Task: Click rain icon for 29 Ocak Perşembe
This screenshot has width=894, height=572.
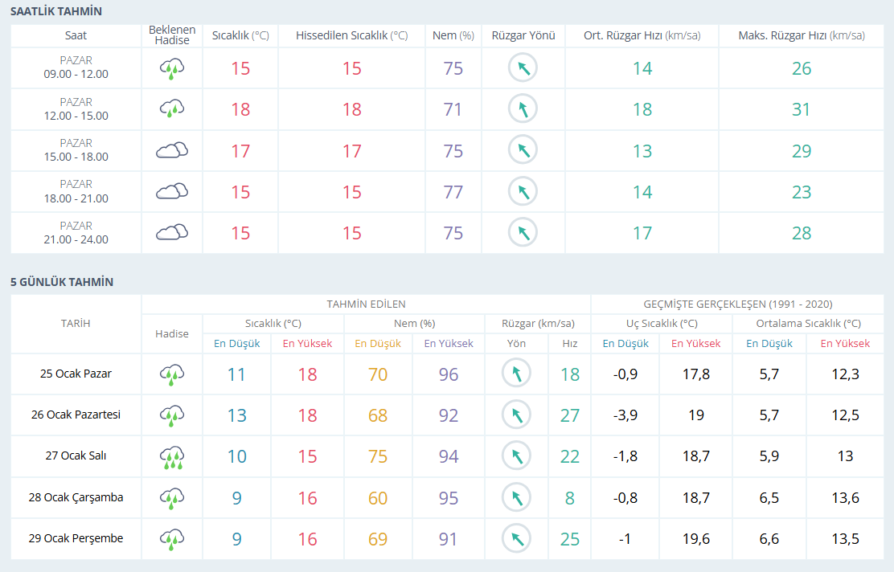Action: [x=172, y=539]
